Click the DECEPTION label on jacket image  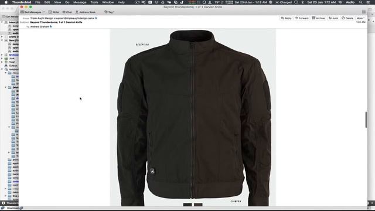coord(142,45)
